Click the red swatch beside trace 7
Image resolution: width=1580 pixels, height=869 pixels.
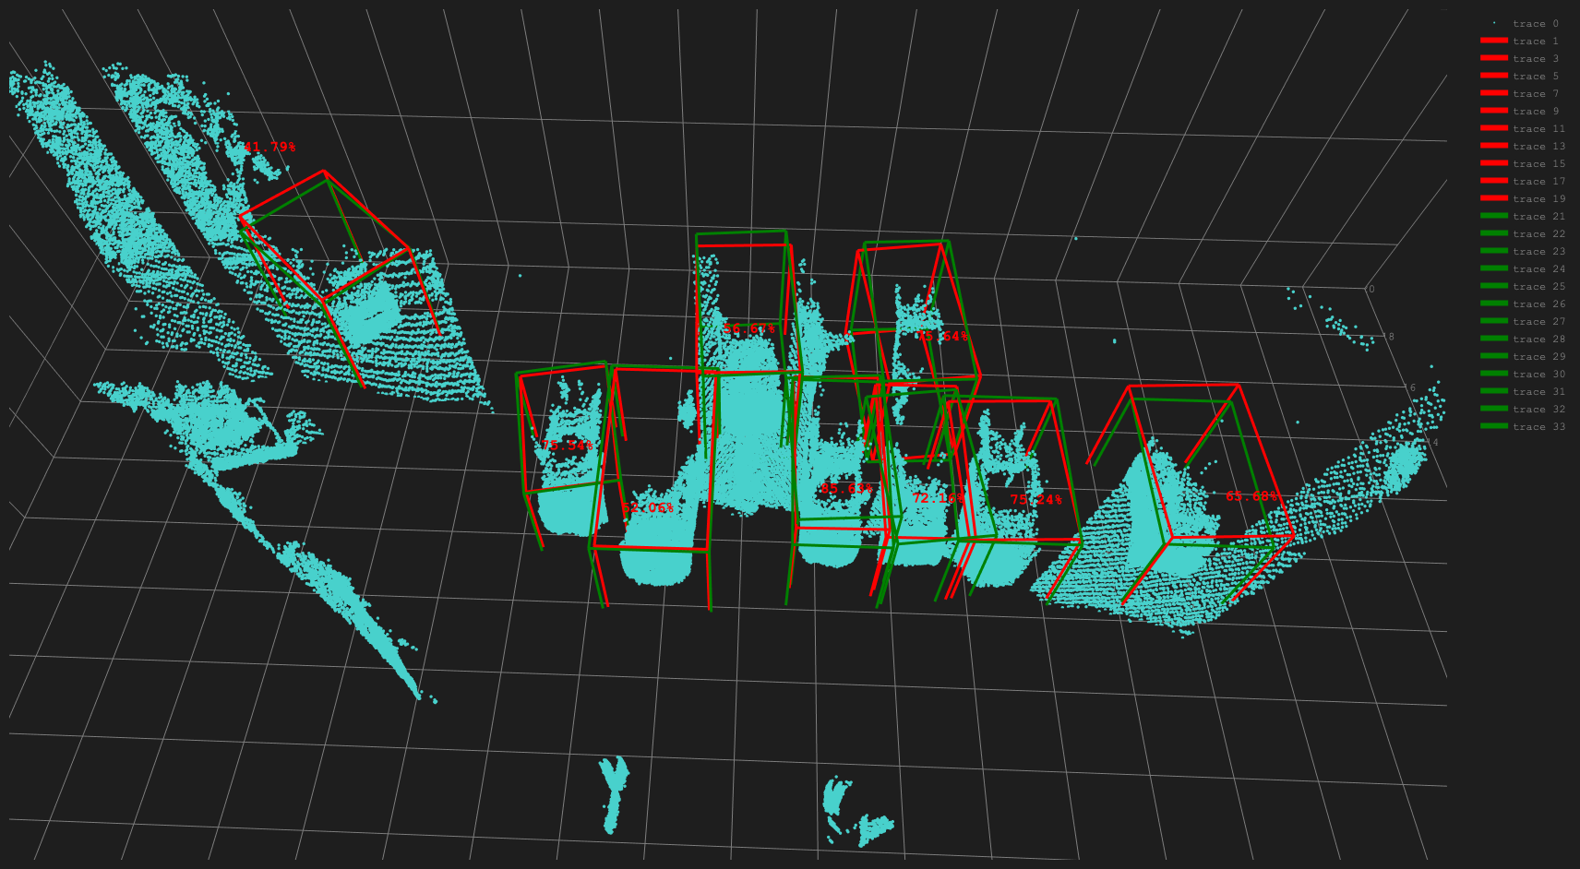[x=1494, y=94]
